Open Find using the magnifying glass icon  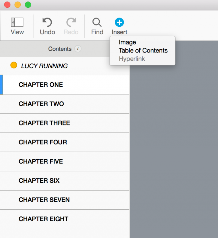point(97,22)
